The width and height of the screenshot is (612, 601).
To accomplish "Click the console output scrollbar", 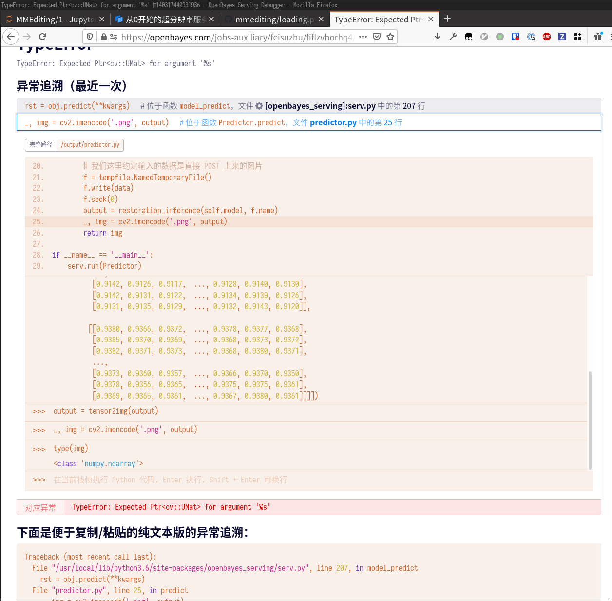I will [x=590, y=420].
